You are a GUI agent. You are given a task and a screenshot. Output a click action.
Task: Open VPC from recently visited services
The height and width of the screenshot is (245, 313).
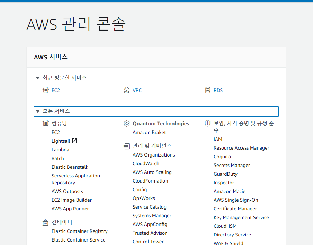[x=137, y=90]
